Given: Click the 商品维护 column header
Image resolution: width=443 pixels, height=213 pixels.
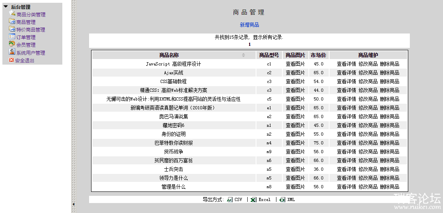Looking at the screenshot, I should point(368,55).
